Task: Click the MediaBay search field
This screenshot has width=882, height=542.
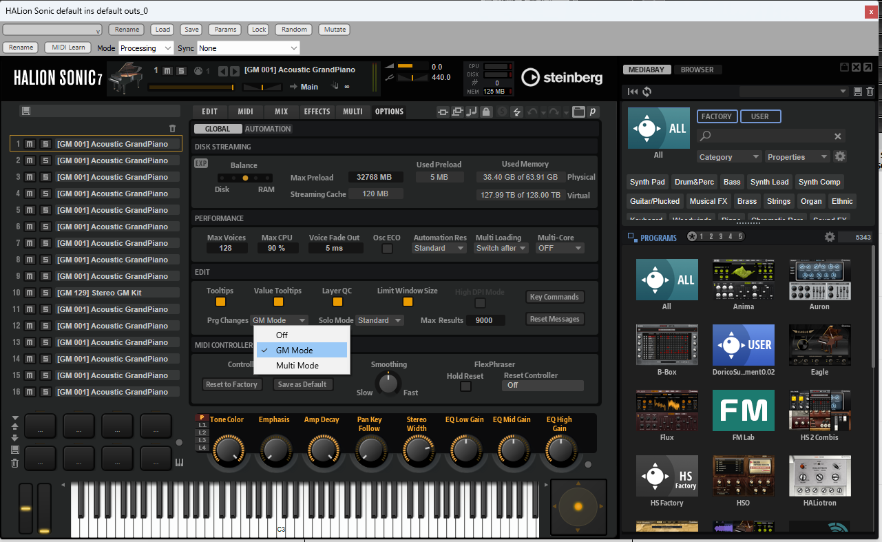Action: coord(770,136)
